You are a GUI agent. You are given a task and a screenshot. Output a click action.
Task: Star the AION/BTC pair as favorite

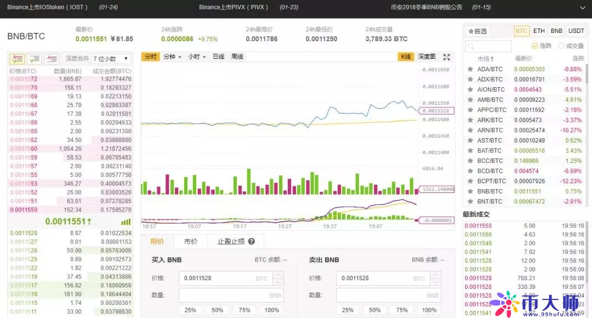(x=470, y=89)
